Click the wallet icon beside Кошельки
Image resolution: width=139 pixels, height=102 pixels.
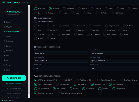pos(4,51)
